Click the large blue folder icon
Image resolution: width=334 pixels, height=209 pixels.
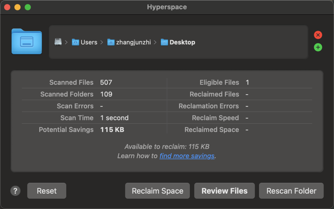[26, 42]
